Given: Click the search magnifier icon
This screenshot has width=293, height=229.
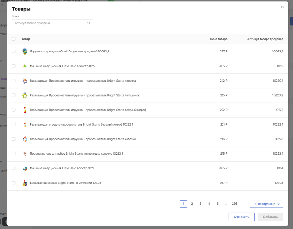Looking at the screenshot, I should coord(89,23).
